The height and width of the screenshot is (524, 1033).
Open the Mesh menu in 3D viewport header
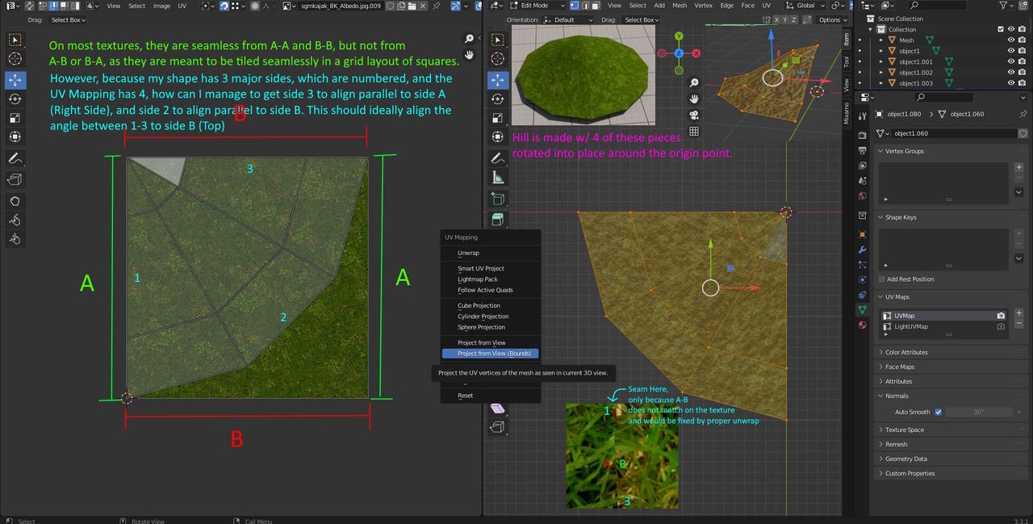[x=680, y=6]
